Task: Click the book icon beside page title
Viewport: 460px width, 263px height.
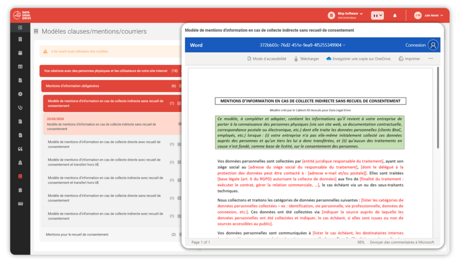Action: point(36,31)
